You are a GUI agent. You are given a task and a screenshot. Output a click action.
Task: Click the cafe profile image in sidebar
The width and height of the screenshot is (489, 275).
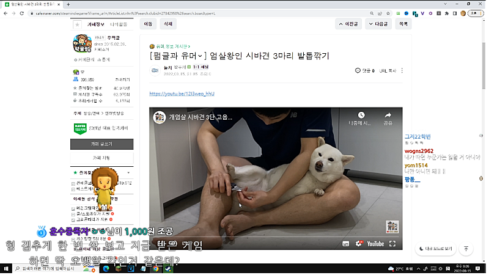click(82, 43)
